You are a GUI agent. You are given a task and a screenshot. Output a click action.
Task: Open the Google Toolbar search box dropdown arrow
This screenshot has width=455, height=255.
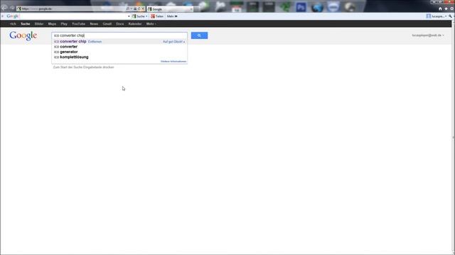click(x=129, y=16)
